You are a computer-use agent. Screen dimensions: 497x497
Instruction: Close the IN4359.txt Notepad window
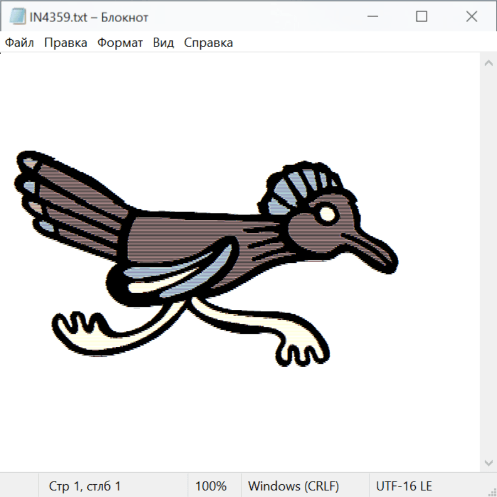click(472, 17)
